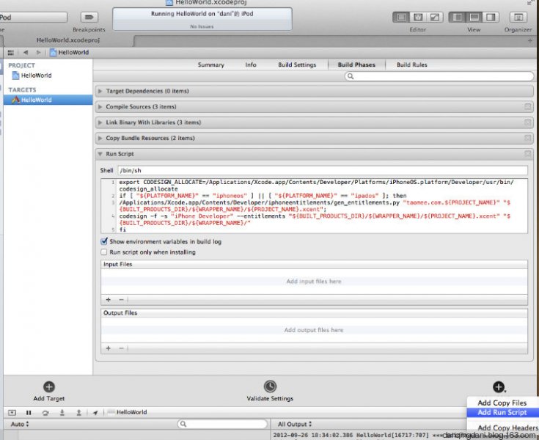Image resolution: width=539 pixels, height=440 pixels.
Task: Open the Add Build Phase plus menu
Action: [499, 387]
